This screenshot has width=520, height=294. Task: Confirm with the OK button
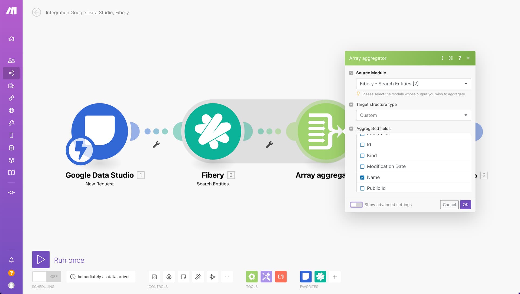tap(466, 205)
